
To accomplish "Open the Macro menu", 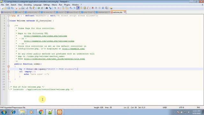I will [x=54, y=5].
